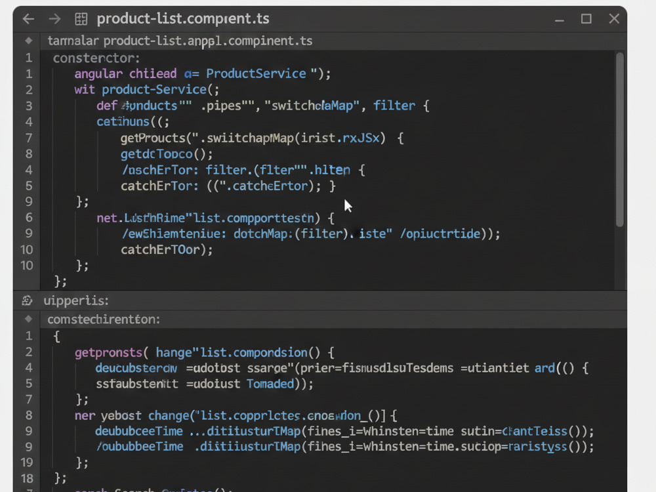Image resolution: width=656 pixels, height=492 pixels.
Task: Go forward with the right arrow
Action: [x=54, y=19]
